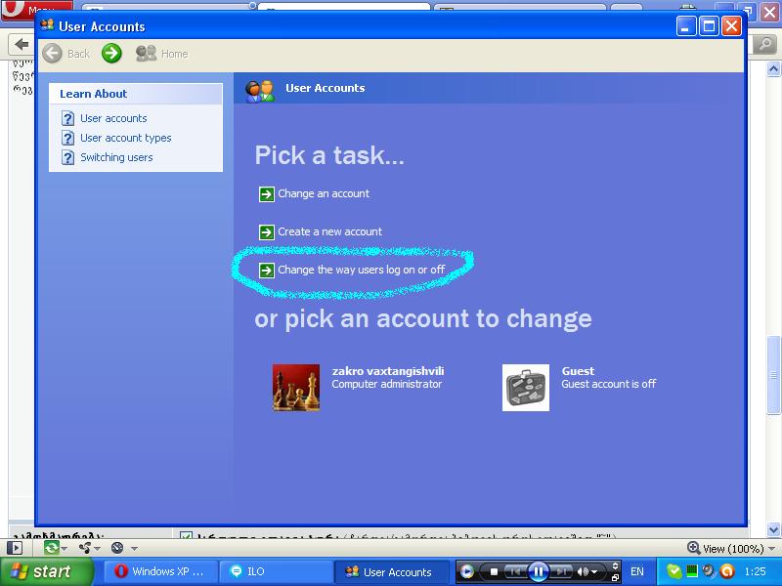
Task: Minimize the User Accounts window
Action: coord(686,26)
